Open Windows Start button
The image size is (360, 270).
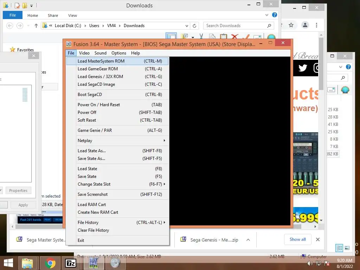[8, 263]
